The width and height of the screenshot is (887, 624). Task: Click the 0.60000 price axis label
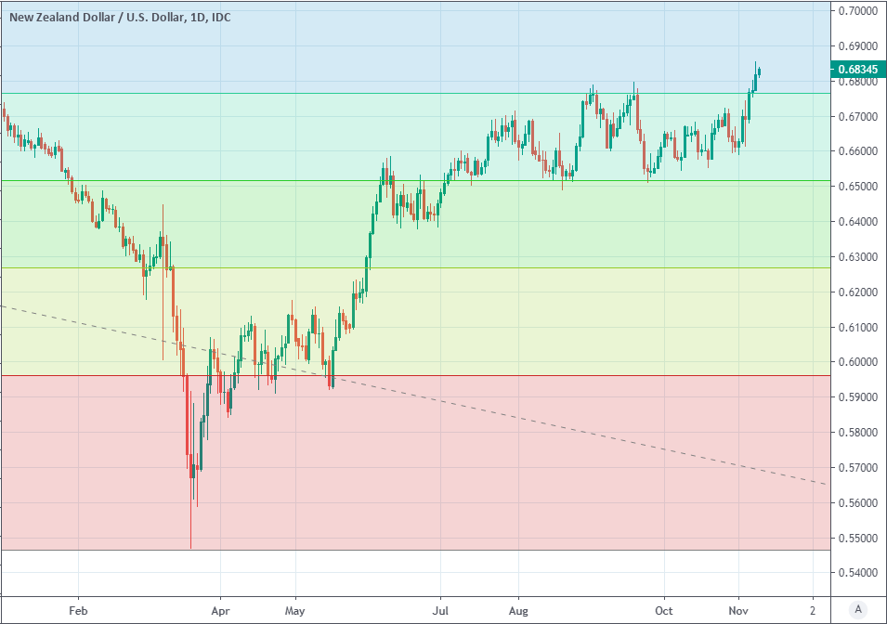point(856,362)
